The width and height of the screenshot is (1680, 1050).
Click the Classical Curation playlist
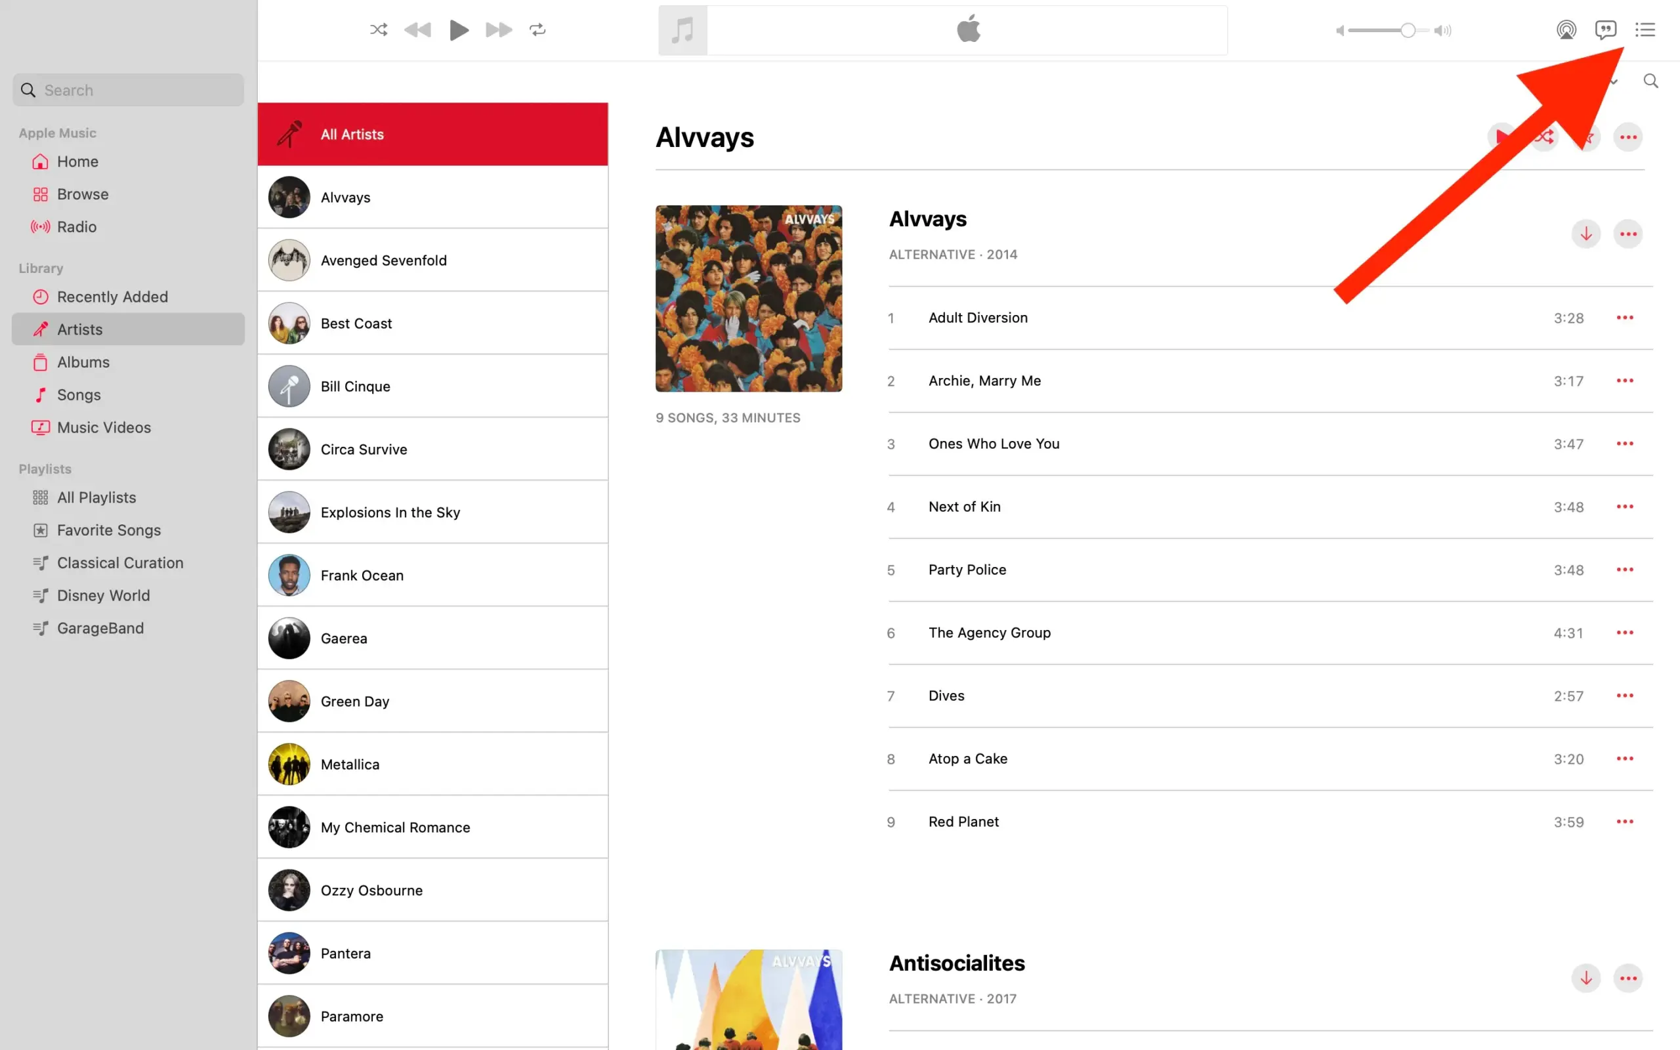coord(119,562)
